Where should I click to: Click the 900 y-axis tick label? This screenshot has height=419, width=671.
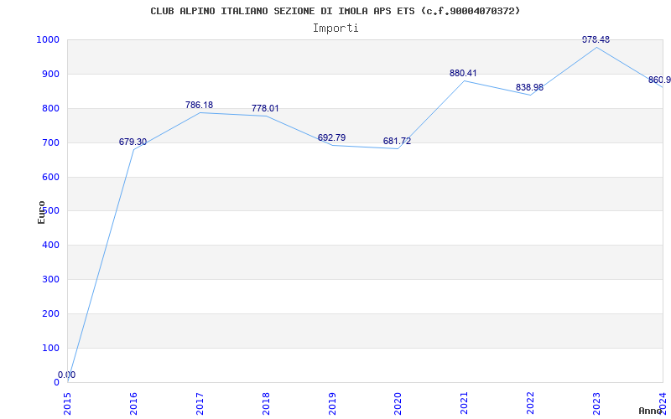point(50,74)
